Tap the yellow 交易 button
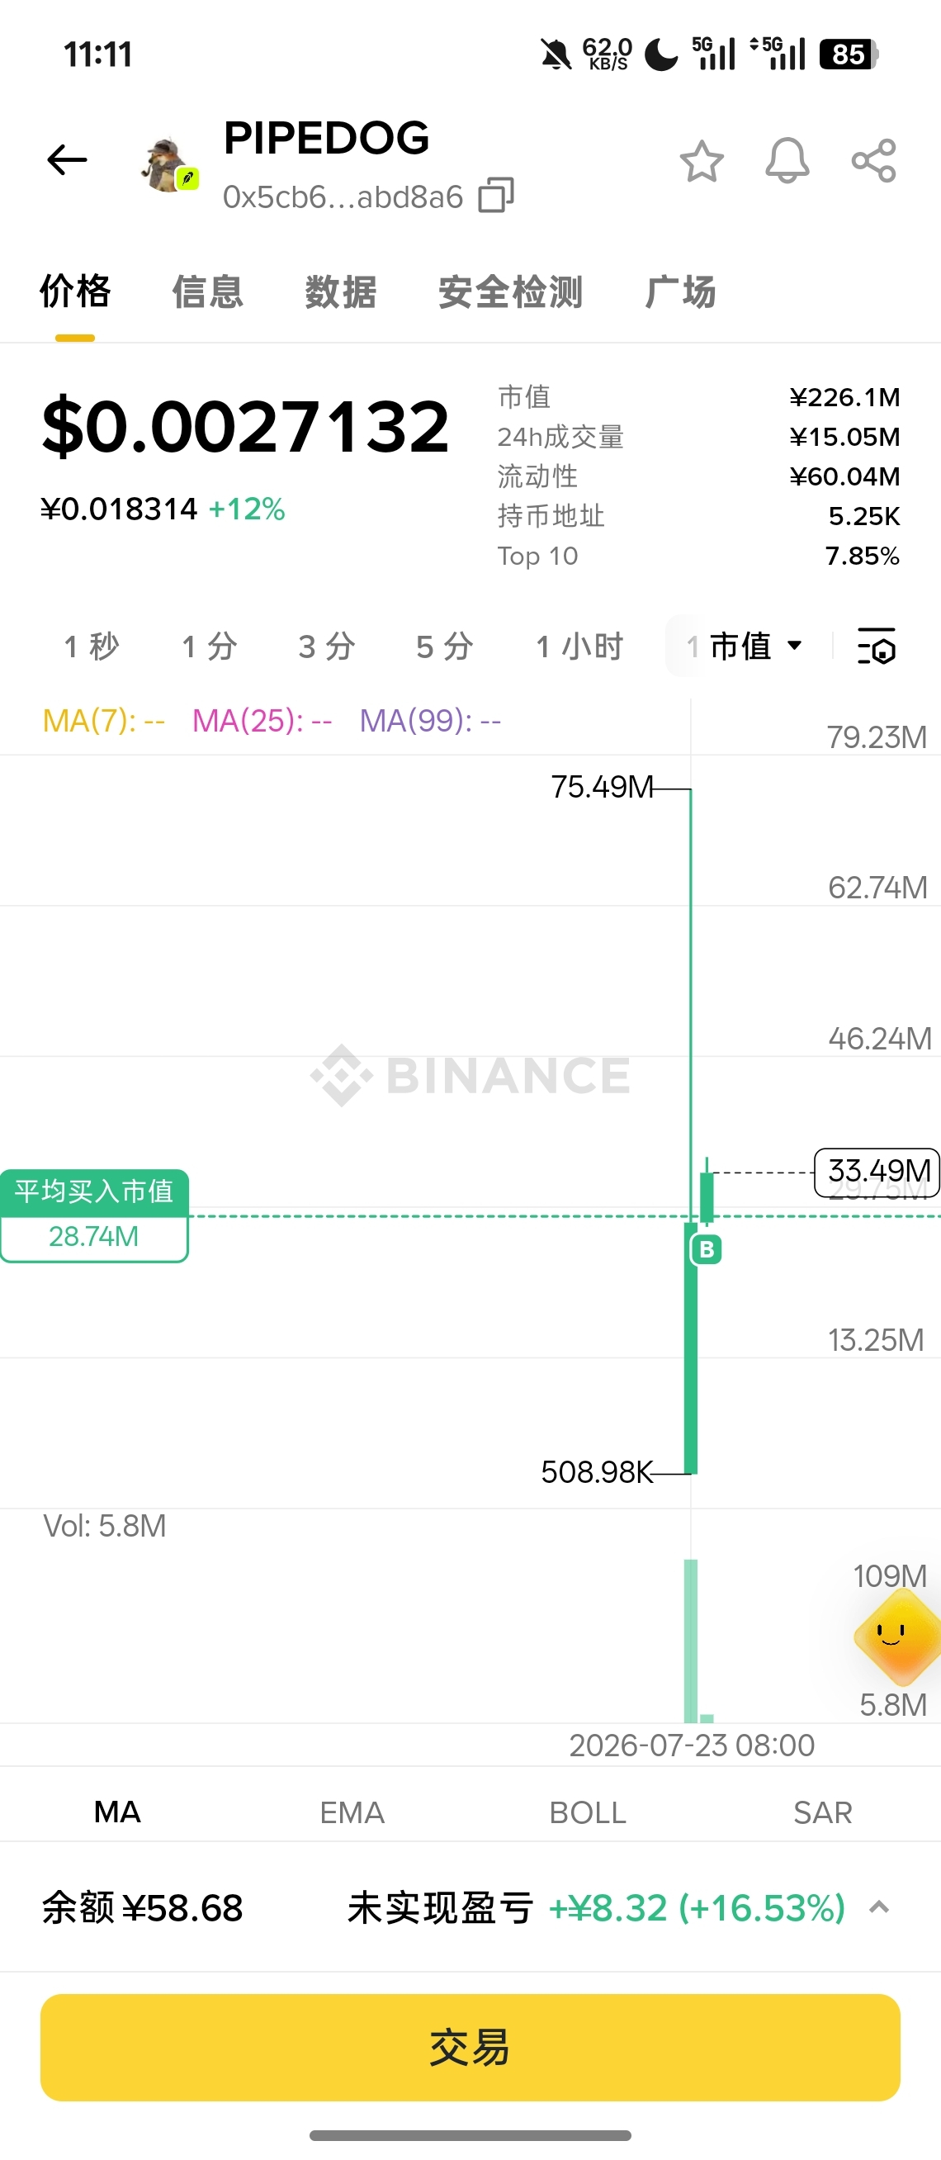 470,2047
